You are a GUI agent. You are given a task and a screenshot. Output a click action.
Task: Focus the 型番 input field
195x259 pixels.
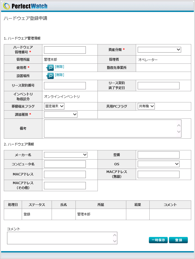point(159,155)
